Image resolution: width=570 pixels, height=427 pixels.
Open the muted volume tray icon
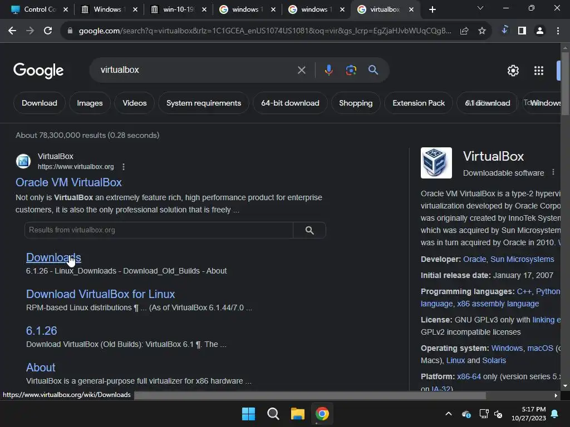[x=498, y=414]
